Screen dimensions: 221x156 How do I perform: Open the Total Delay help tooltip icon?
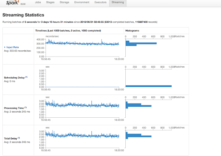19,138
